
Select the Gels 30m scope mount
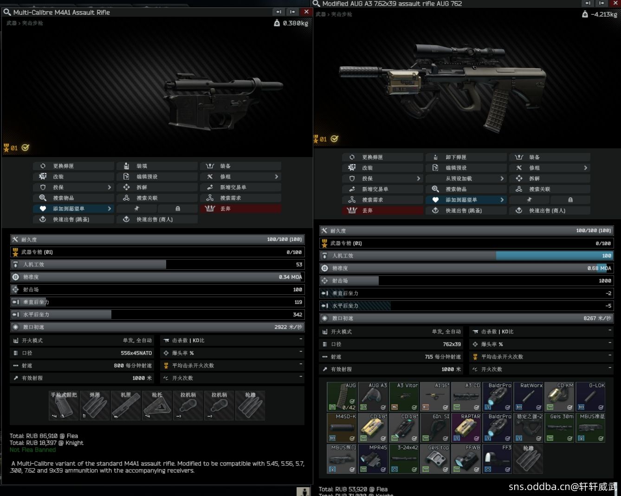pyautogui.click(x=559, y=427)
